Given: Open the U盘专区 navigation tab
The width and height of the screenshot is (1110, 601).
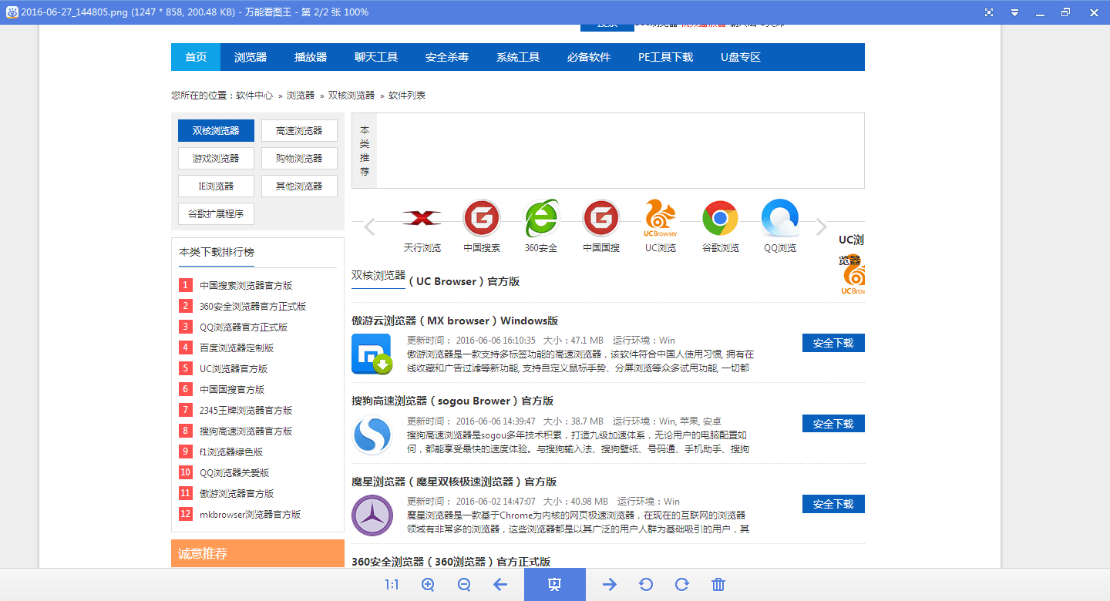Looking at the screenshot, I should click(x=741, y=57).
